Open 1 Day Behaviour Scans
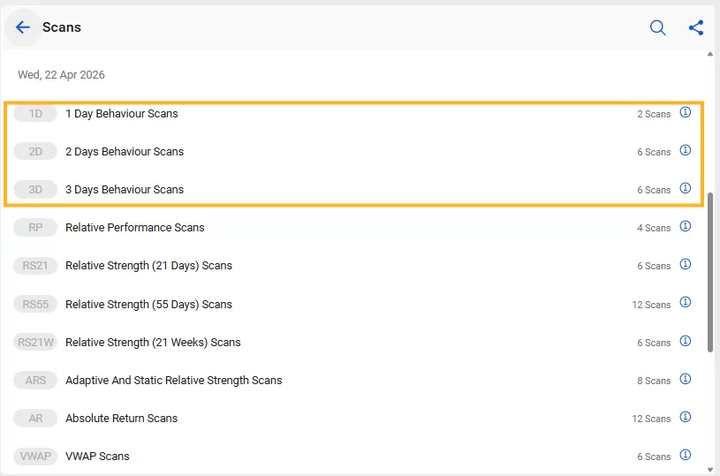This screenshot has height=476, width=720. point(121,114)
